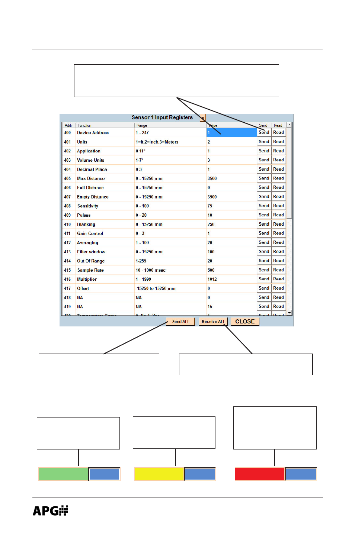Send the Max Distance value
Screen dimensions: 355x548
tap(264, 178)
